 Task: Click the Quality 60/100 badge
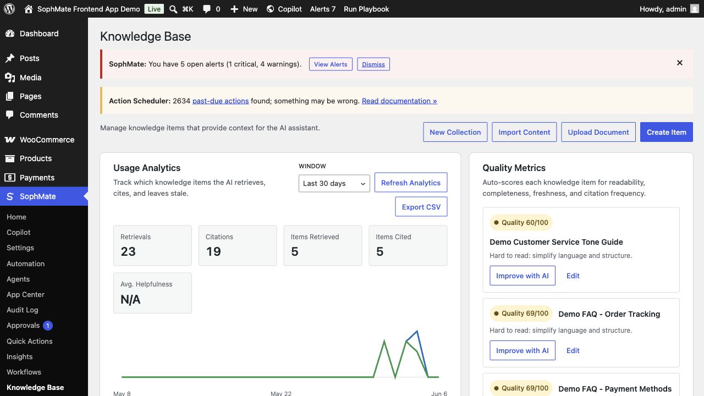pos(521,223)
